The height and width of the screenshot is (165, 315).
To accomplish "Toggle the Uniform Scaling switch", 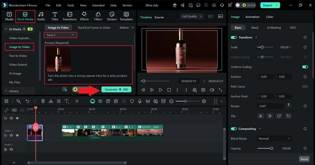I will pos(305,67).
